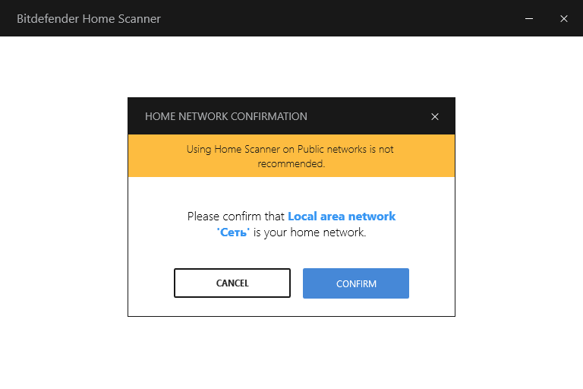Viewport: 583px width, 389px height.
Task: Click the blue 'Local area network' text
Action: click(x=342, y=217)
